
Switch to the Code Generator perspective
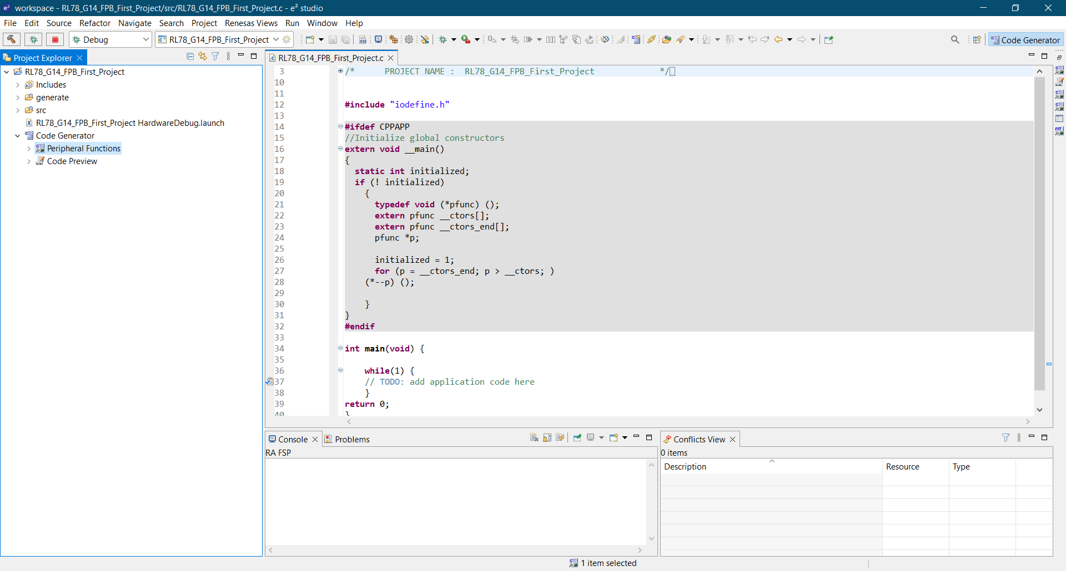[x=1025, y=39]
